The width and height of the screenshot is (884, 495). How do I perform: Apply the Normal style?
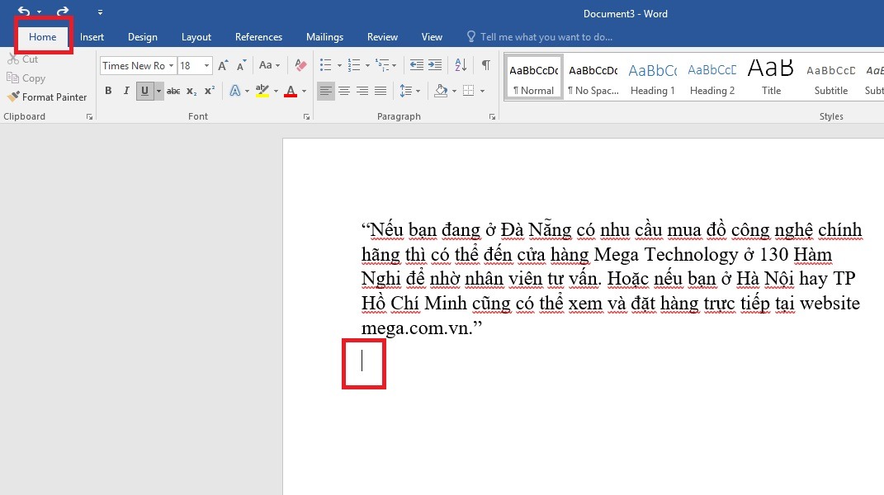click(533, 78)
